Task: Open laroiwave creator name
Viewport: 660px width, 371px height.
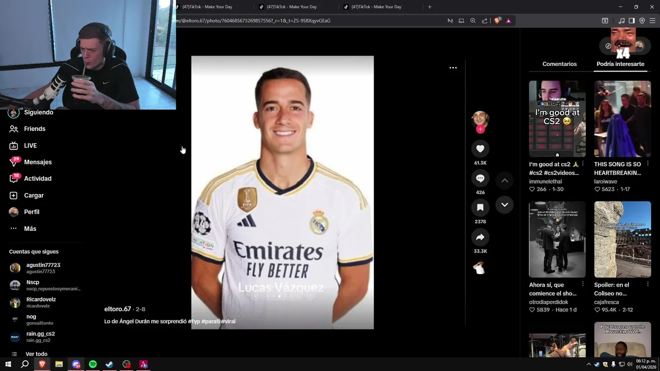Action: pos(605,181)
